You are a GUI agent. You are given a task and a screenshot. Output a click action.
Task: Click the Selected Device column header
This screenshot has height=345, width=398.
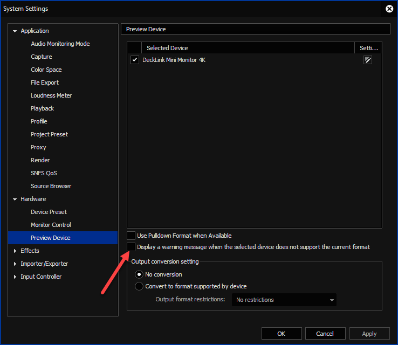click(x=167, y=48)
